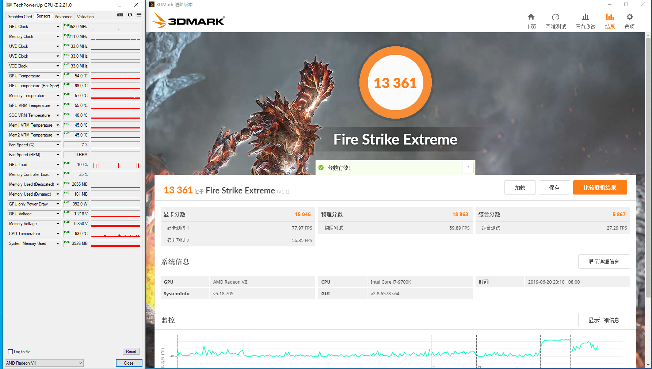This screenshot has width=652, height=369.
Task: Click the 加载 load button
Action: (520, 188)
